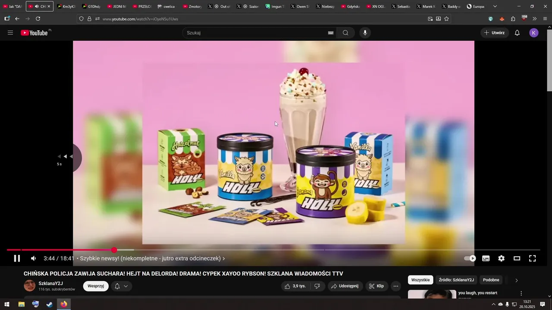Open the account avatar K menu
This screenshot has width=552, height=310.
(534, 33)
